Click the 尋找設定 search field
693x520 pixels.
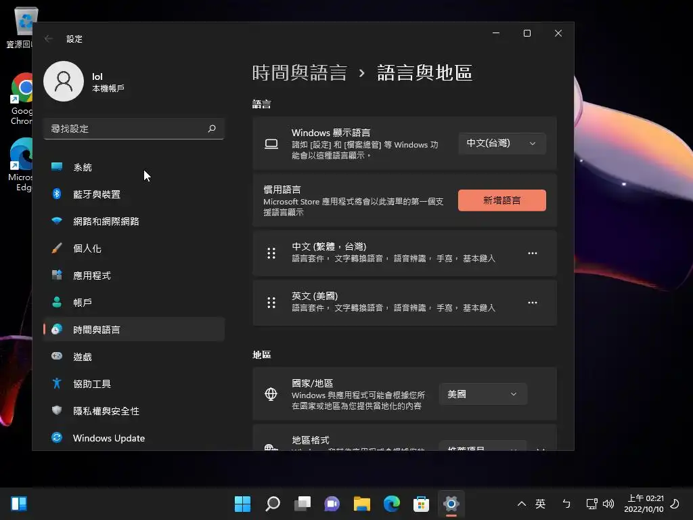[134, 129]
